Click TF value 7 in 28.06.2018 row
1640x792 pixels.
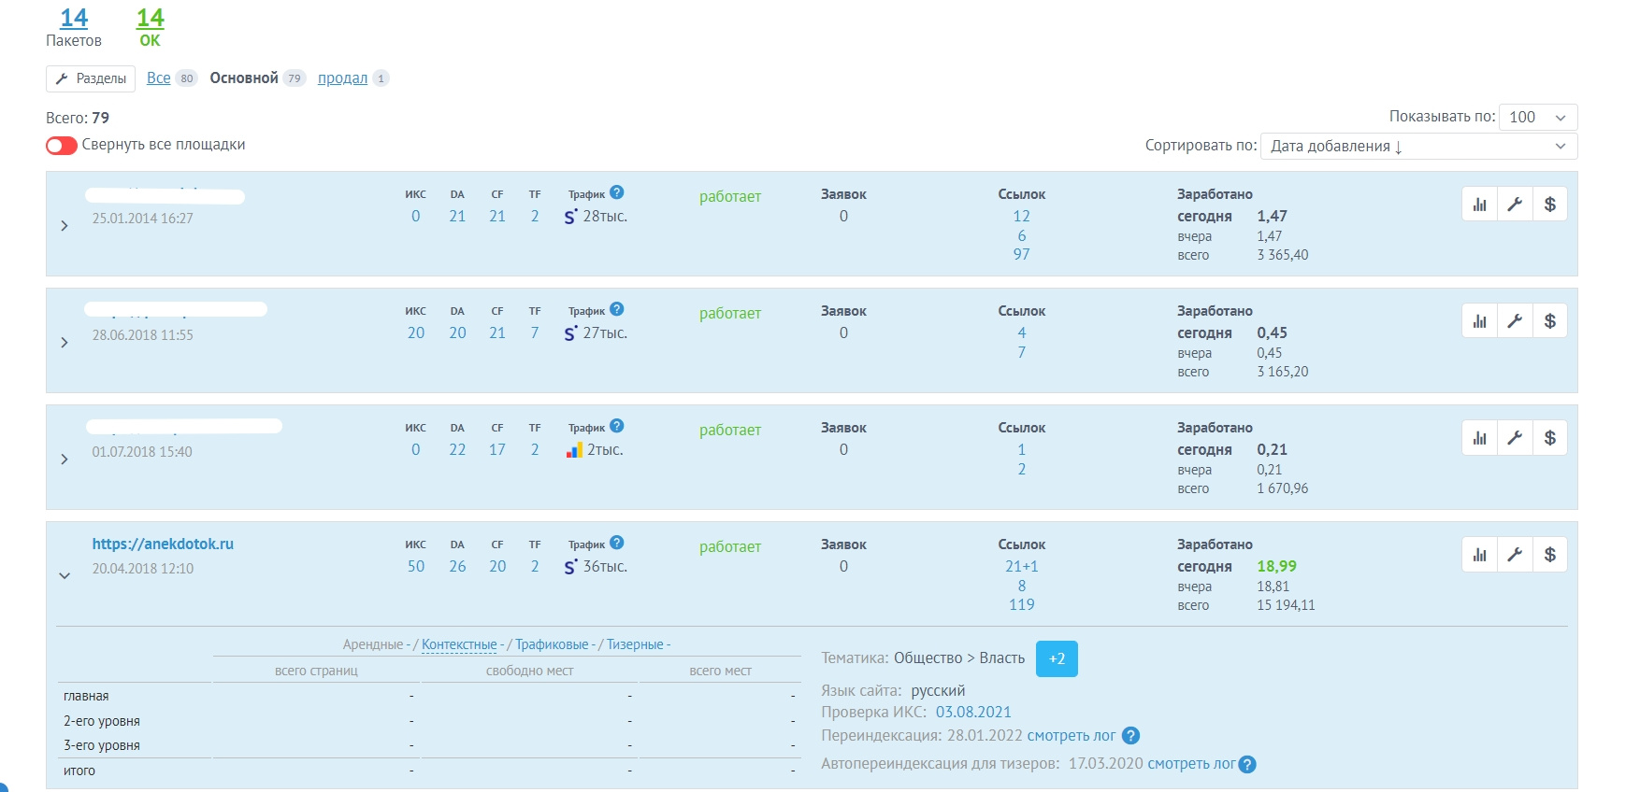point(535,333)
